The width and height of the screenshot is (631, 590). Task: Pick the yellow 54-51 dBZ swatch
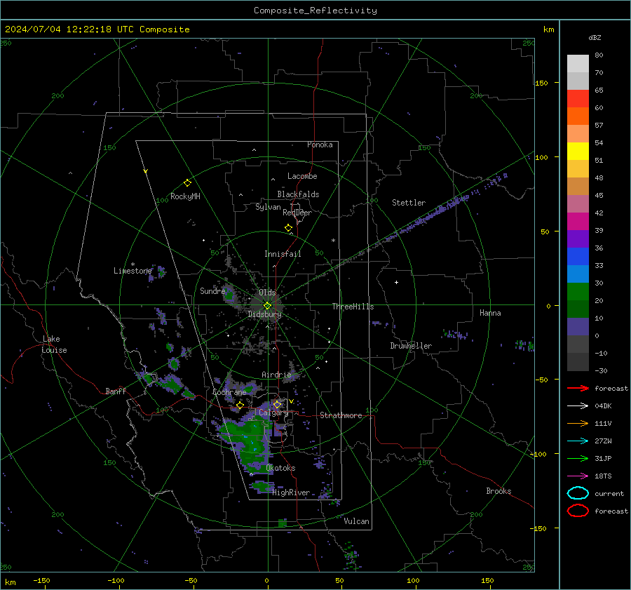point(578,152)
